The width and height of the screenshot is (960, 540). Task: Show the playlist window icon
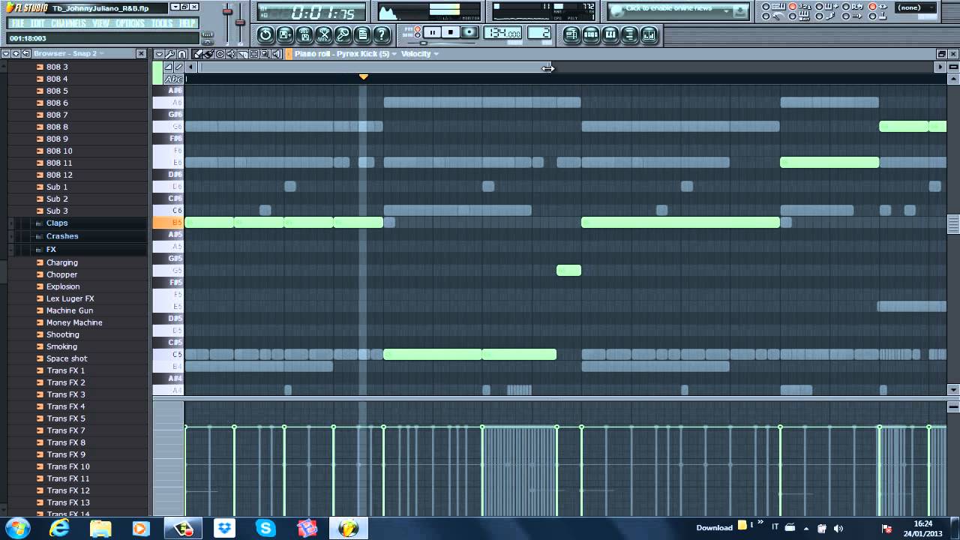pyautogui.click(x=571, y=34)
